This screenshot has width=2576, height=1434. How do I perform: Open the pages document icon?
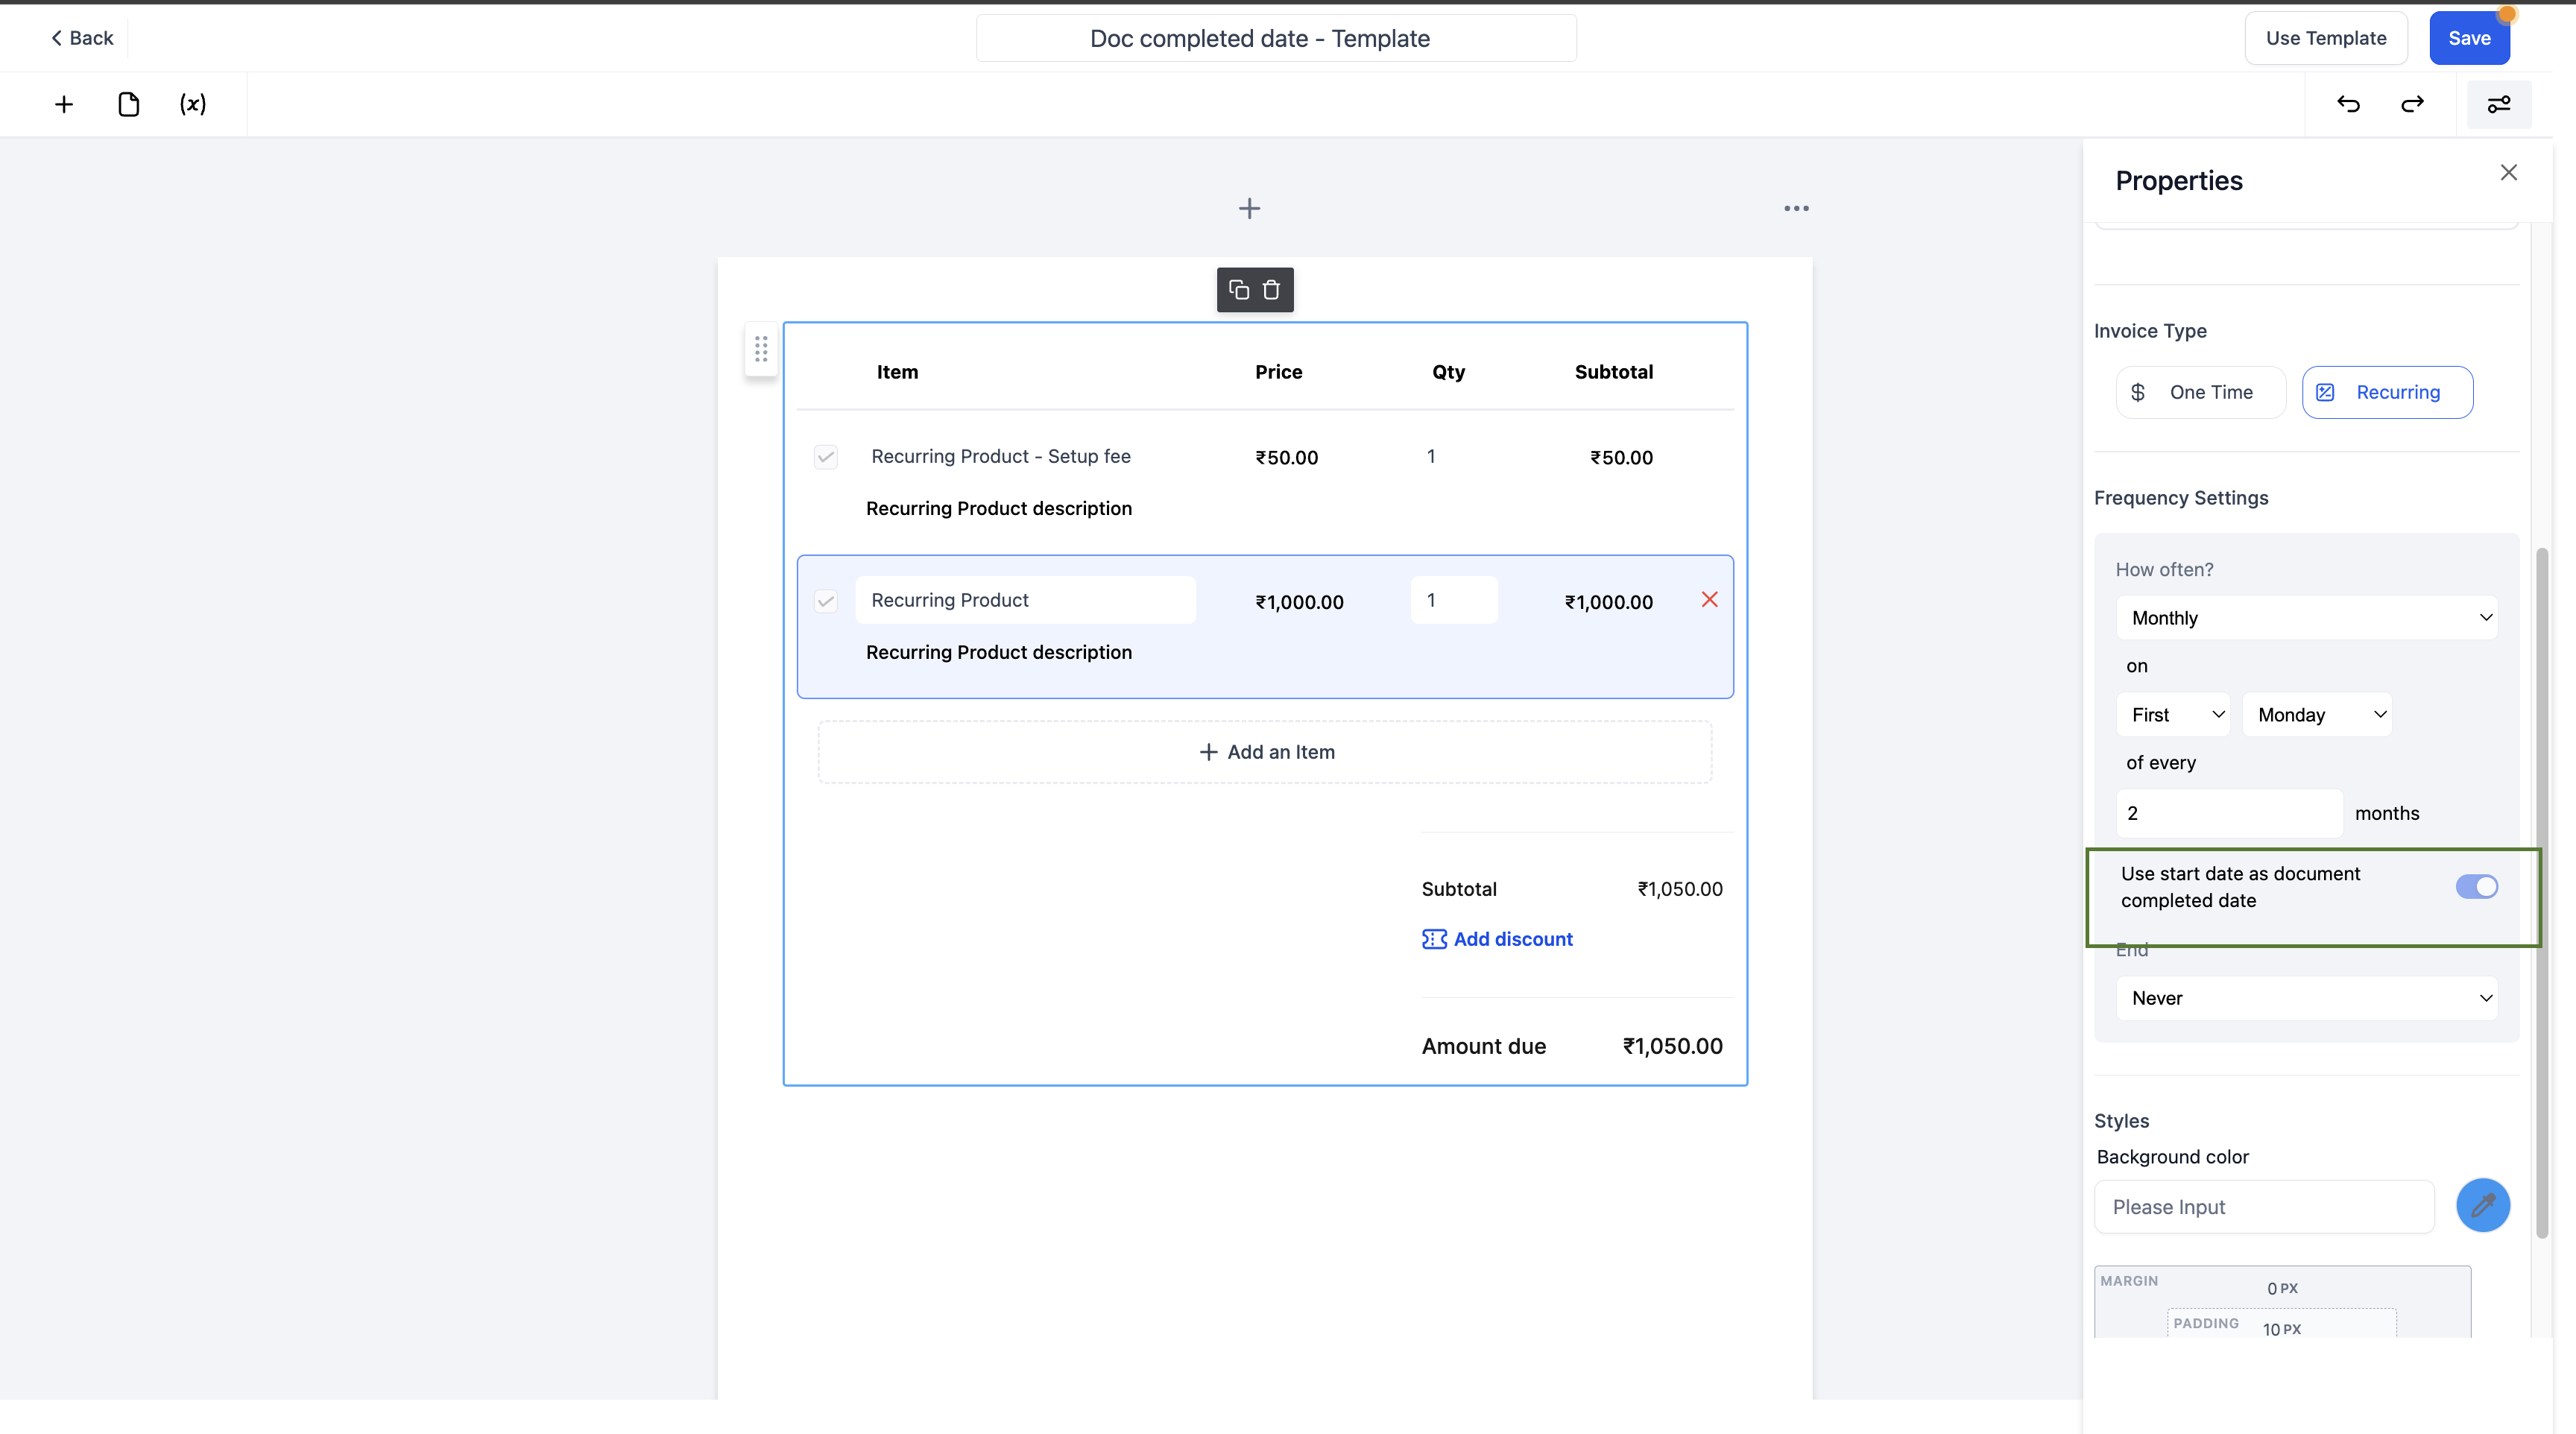point(128,104)
